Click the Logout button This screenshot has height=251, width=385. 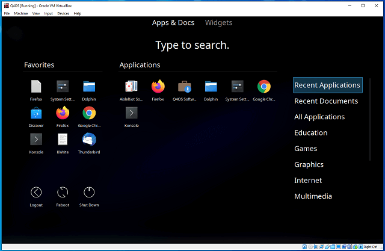(x=36, y=193)
